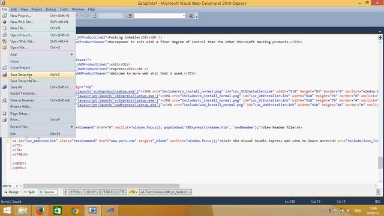Click the left arrow of the tag navigator
The height and width of the screenshot is (216, 384).
click(x=65, y=192)
